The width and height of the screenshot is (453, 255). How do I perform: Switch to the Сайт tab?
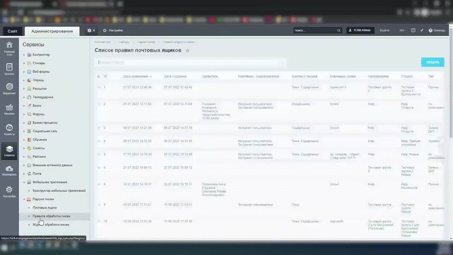[x=12, y=31]
